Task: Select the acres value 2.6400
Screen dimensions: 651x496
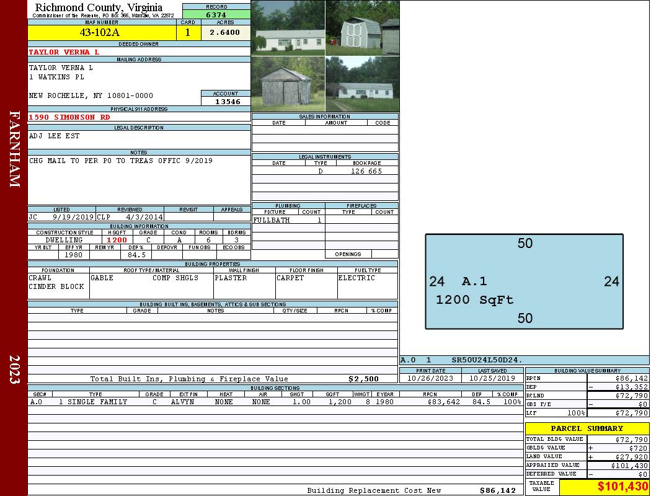Action: point(226,32)
